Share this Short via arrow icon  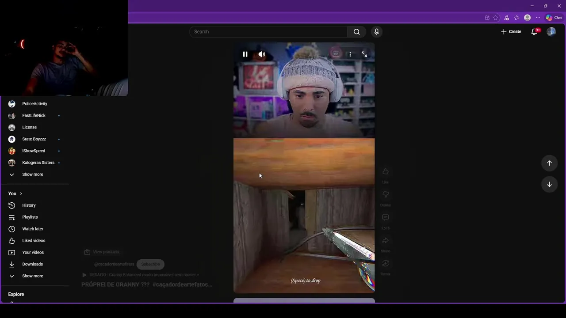click(386, 240)
